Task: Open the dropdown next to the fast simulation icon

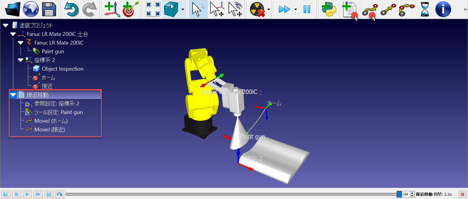Action: click(x=296, y=9)
